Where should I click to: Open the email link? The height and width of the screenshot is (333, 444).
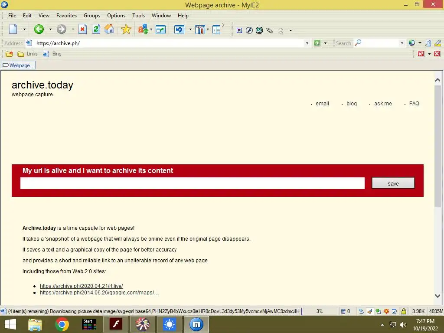(322, 104)
